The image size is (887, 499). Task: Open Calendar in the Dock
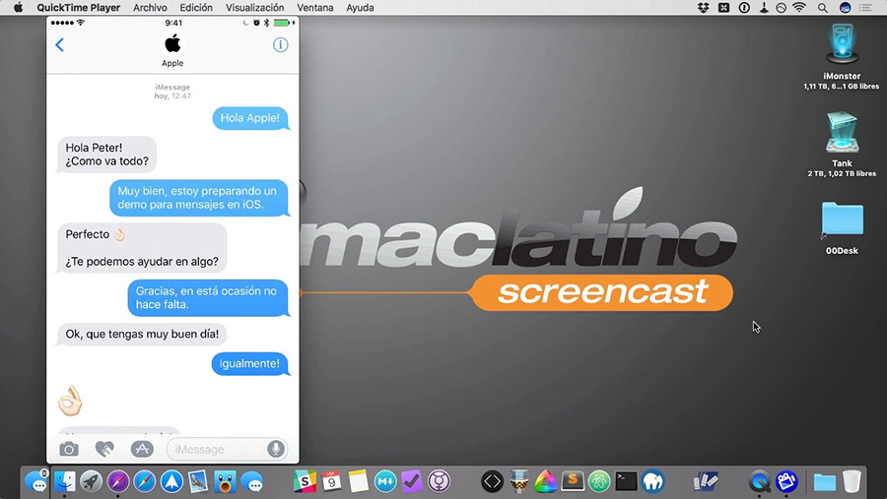pyautogui.click(x=331, y=482)
